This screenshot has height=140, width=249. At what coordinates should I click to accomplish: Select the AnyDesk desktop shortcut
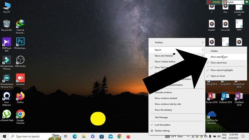[x=20, y=79]
